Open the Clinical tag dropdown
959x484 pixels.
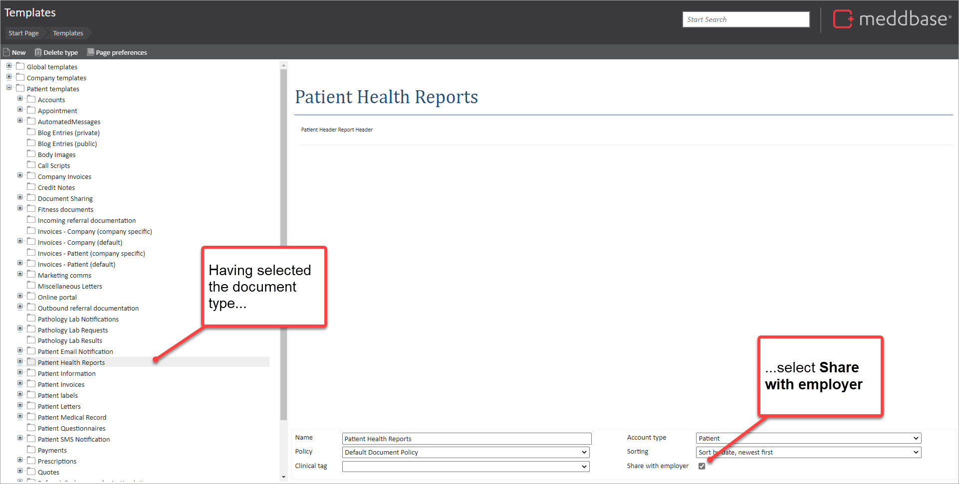[x=466, y=467]
